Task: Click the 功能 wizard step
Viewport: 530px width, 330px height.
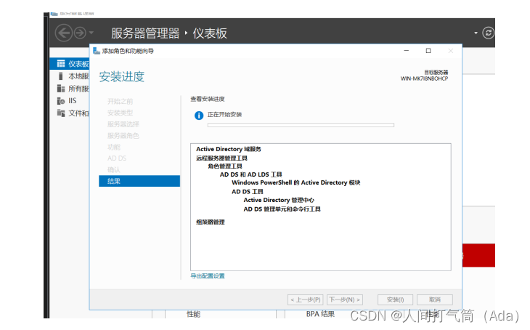Action: click(x=114, y=147)
